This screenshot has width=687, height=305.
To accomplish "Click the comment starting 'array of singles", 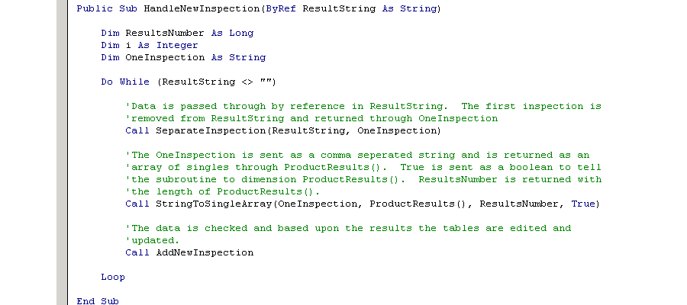I will click(363, 168).
